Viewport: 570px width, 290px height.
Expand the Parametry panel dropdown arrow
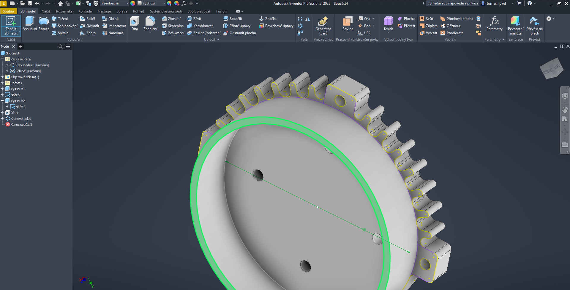pyautogui.click(x=503, y=40)
